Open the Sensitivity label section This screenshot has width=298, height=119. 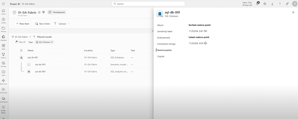(x=165, y=31)
